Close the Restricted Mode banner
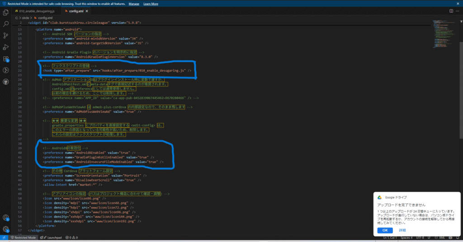Screen dimensions: 463x242 click(x=458, y=4)
